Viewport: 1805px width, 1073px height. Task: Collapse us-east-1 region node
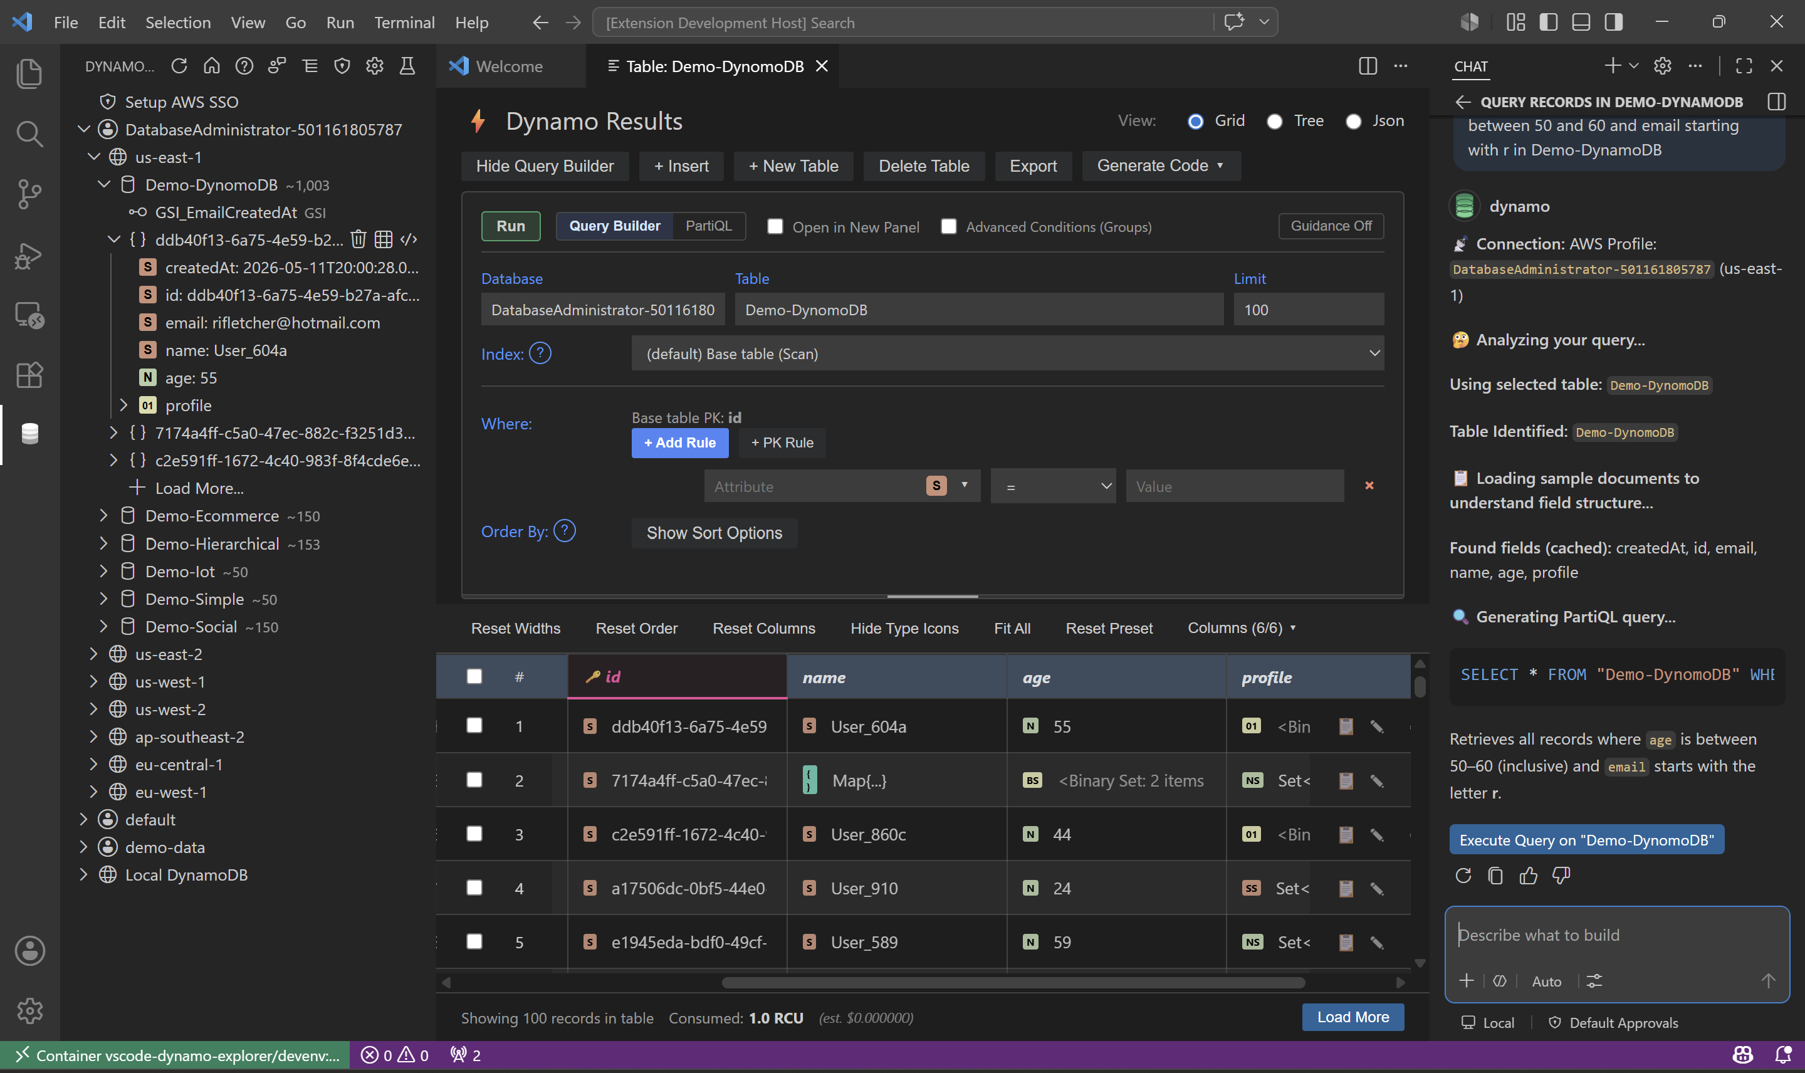point(94,157)
